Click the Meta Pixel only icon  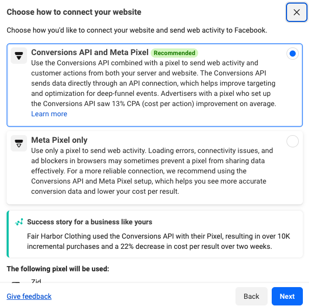(x=19, y=143)
